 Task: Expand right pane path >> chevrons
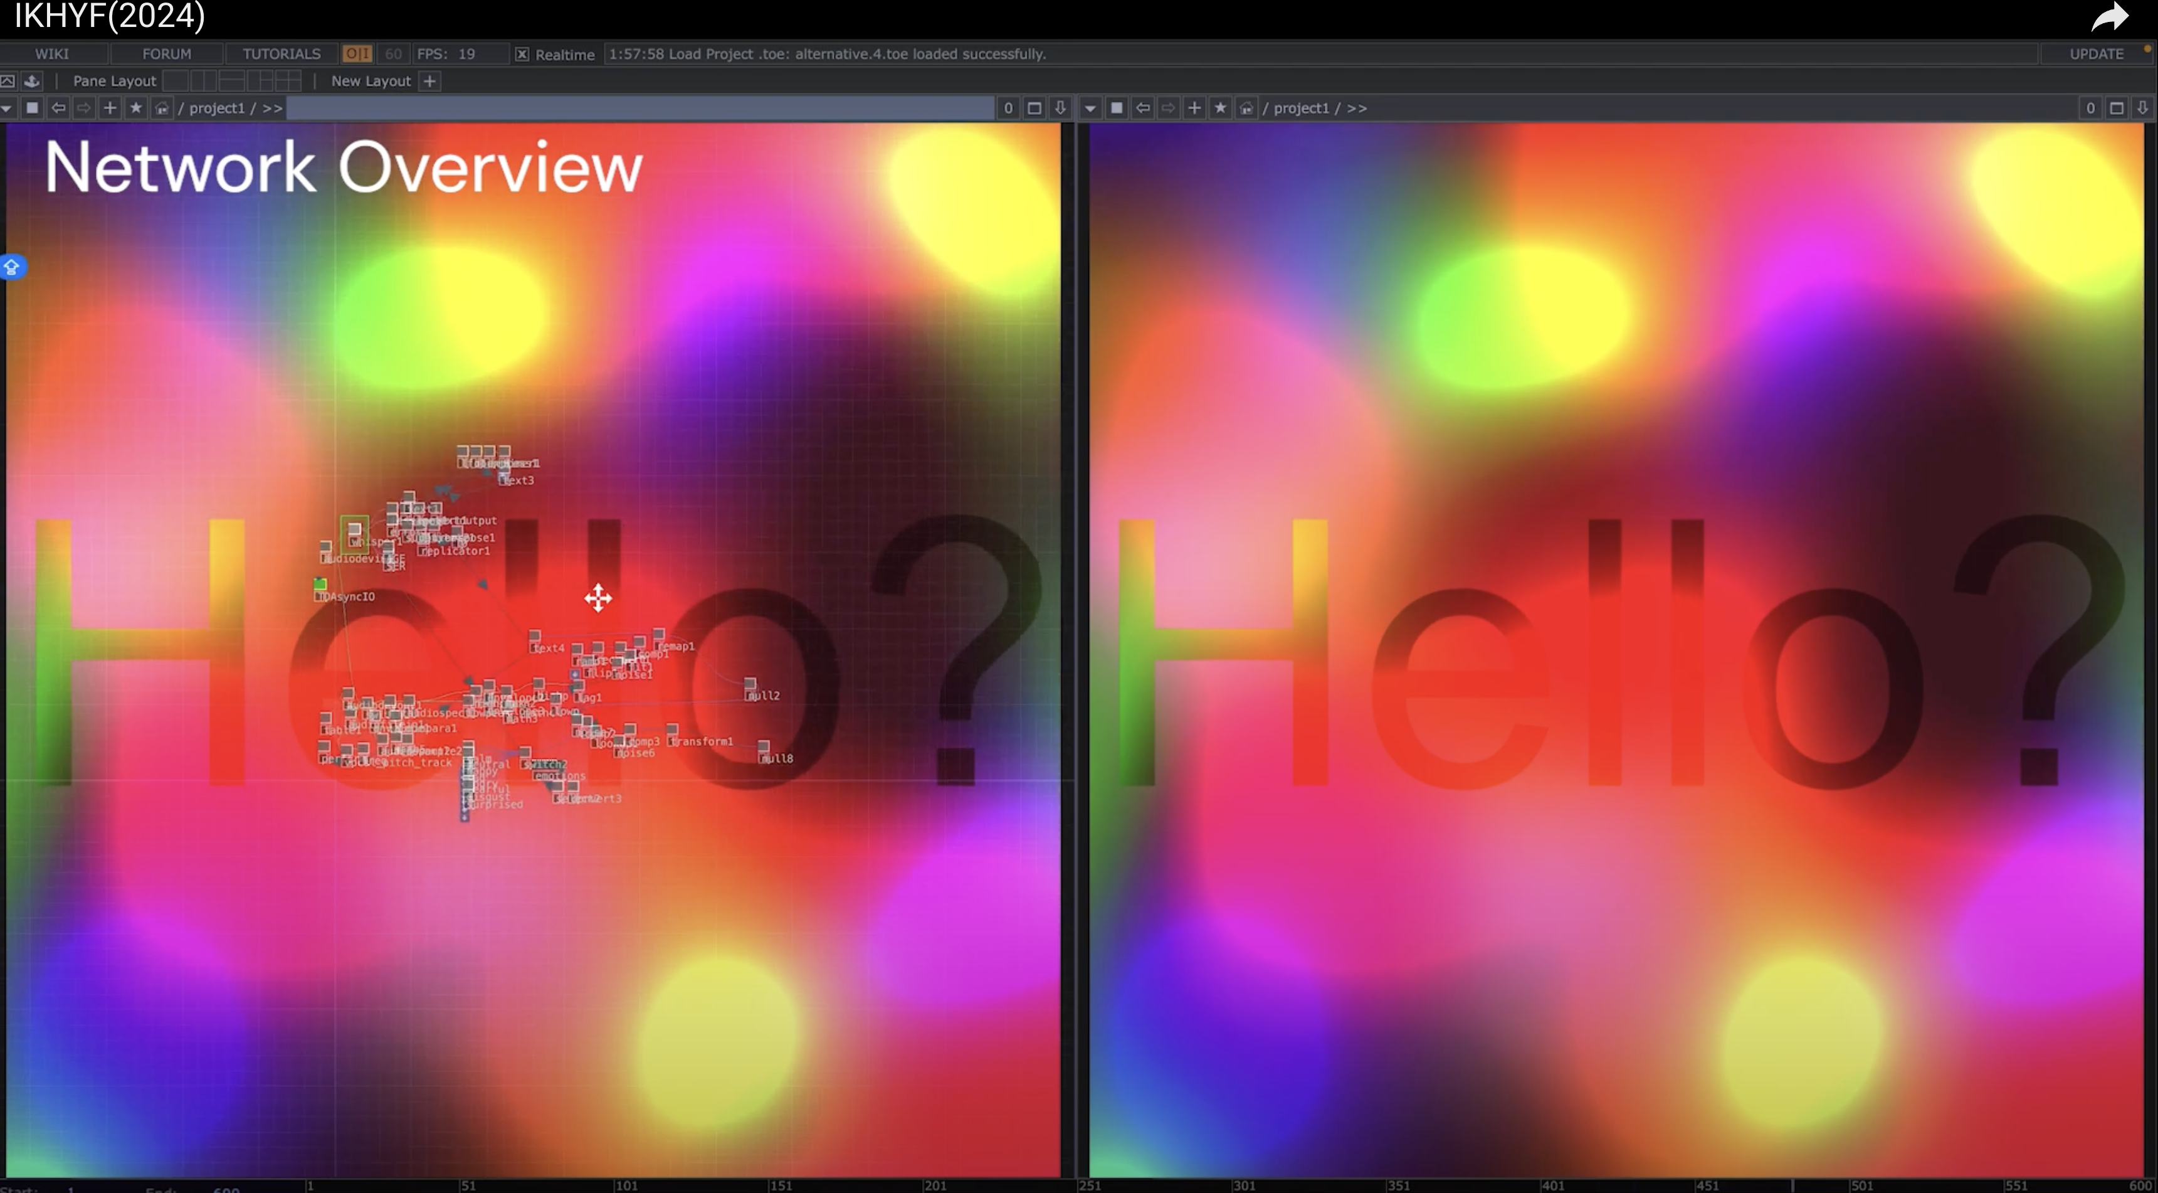[1357, 108]
